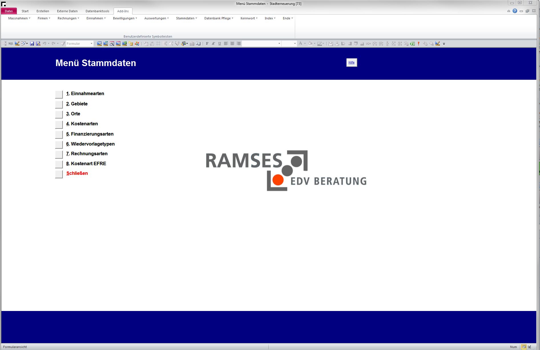Switch to the Externe Daten tab

click(x=67, y=11)
